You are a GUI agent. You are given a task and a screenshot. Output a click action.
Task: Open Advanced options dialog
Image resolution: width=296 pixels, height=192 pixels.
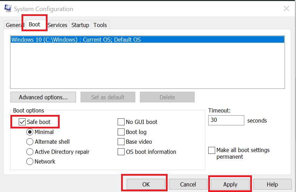[x=43, y=97]
